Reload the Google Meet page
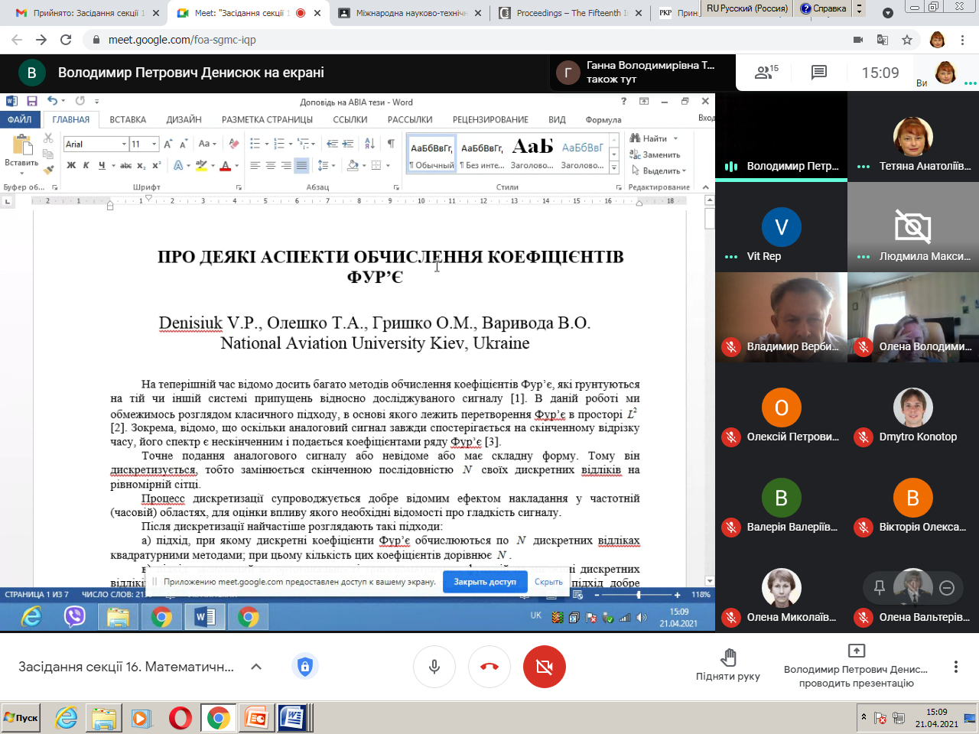 click(66, 40)
